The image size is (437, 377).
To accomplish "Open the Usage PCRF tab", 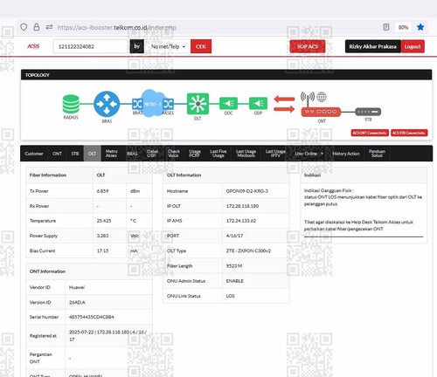I will pyautogui.click(x=195, y=154).
